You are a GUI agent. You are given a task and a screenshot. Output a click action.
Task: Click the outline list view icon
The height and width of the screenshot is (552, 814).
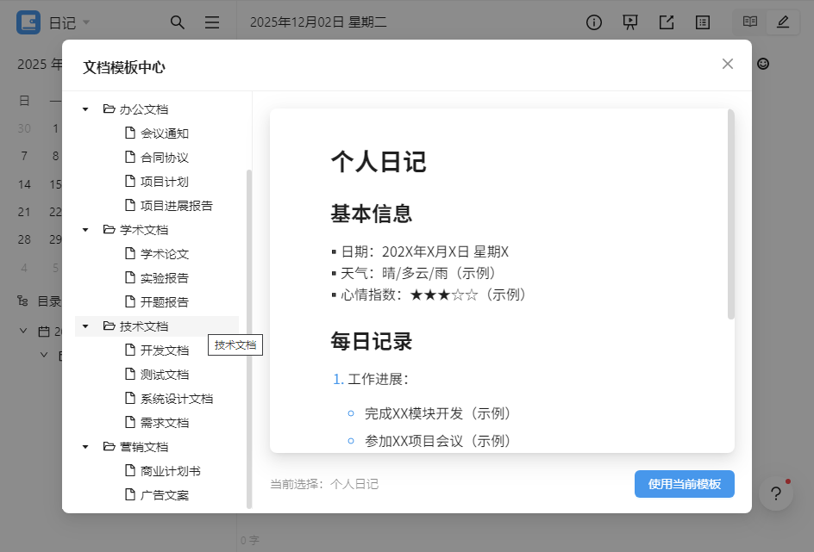[703, 22]
